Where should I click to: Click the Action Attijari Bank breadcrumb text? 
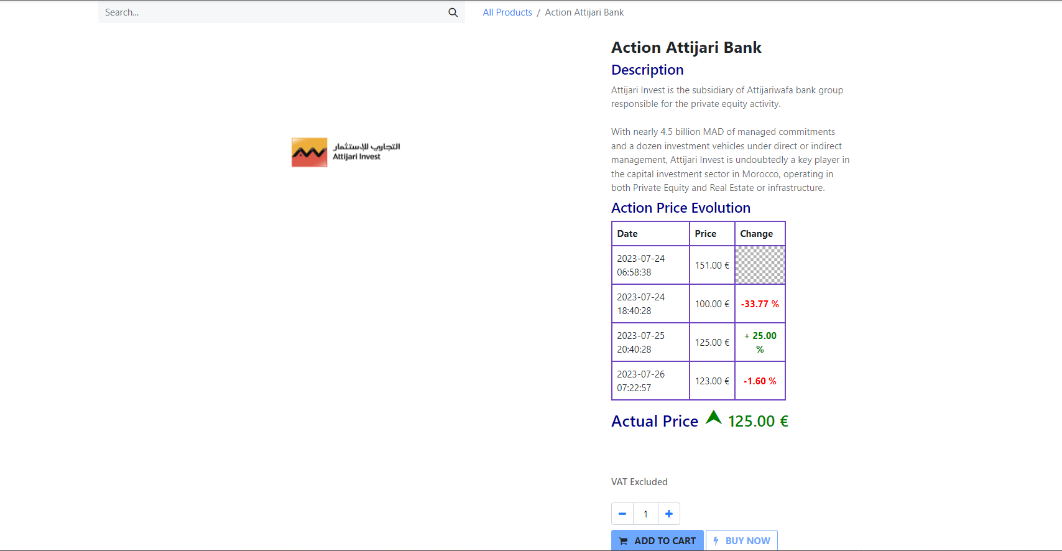pyautogui.click(x=584, y=12)
